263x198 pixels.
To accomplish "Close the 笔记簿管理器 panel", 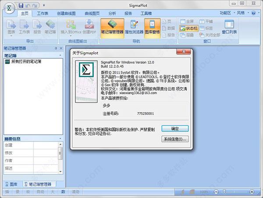I will click(61, 48).
